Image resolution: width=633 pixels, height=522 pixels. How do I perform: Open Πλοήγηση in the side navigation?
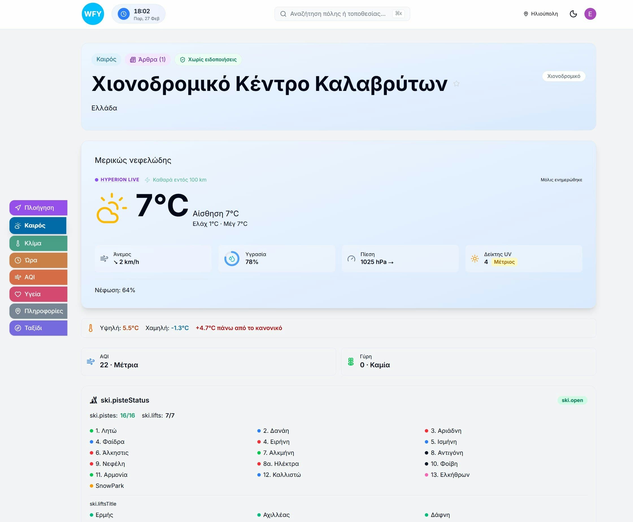[x=38, y=208]
